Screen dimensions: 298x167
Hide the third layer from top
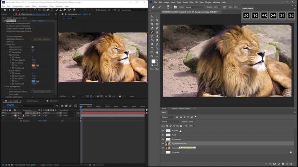[x=163, y=139]
